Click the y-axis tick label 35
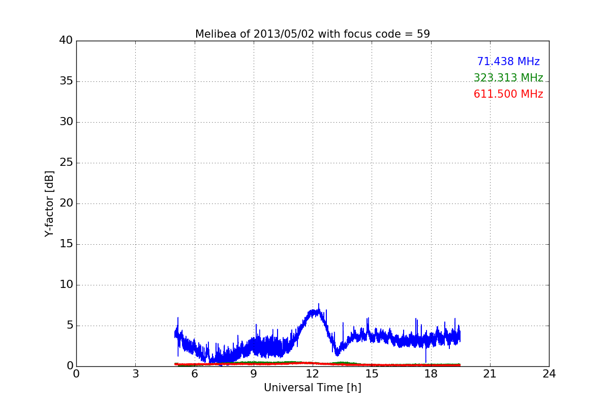Screen dimensions: 610x407 pyautogui.click(x=66, y=81)
